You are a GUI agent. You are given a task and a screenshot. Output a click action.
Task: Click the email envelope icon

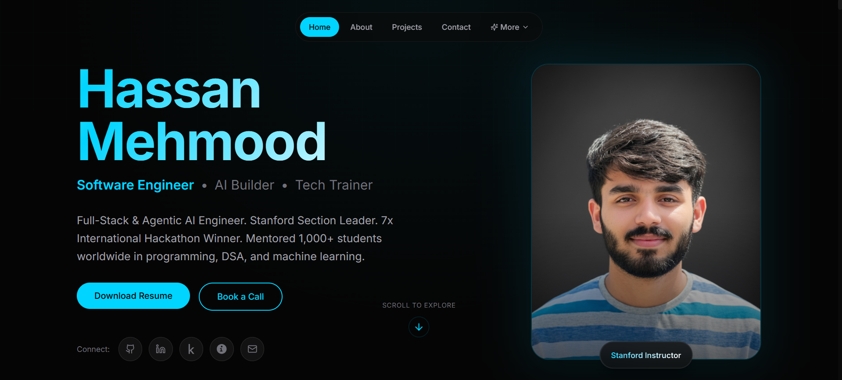(252, 349)
